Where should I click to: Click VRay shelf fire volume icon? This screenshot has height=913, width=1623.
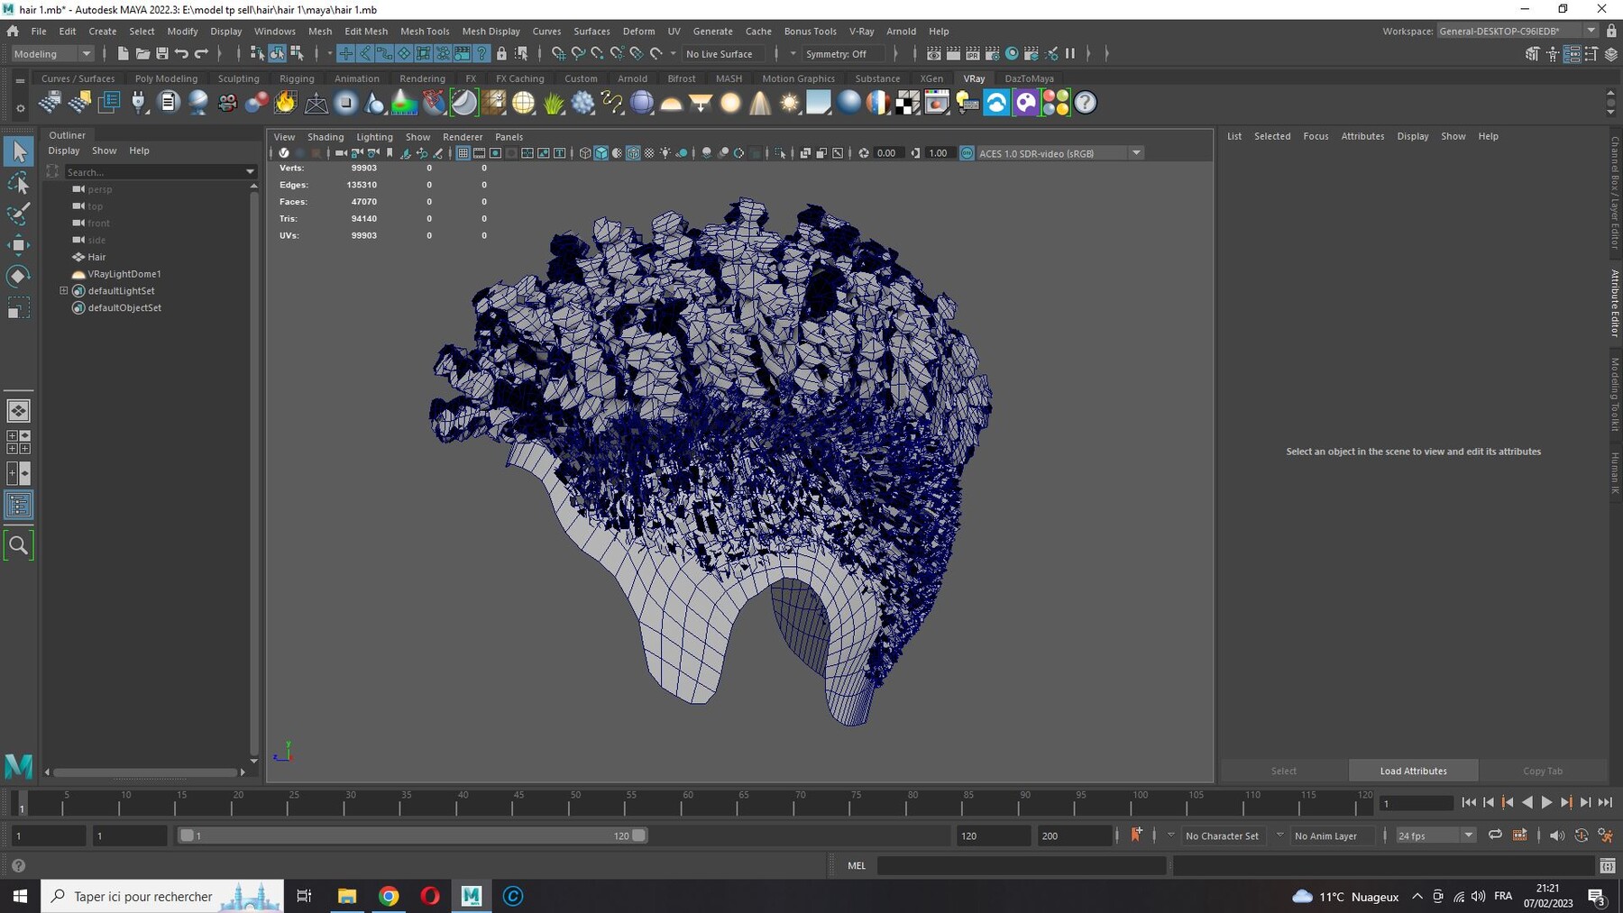tap(286, 103)
